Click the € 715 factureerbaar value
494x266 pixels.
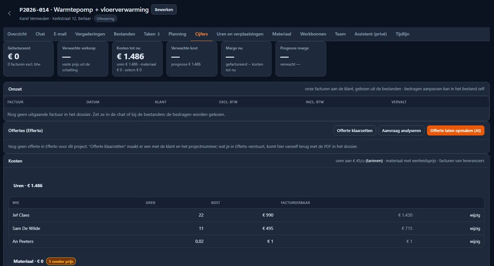[407, 228]
